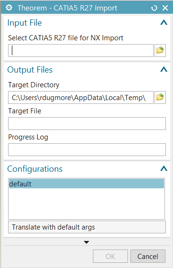Viewport: 173px width, 268px height.
Task: Browse for CATIA5 input file folder icon
Action: (x=160, y=50)
